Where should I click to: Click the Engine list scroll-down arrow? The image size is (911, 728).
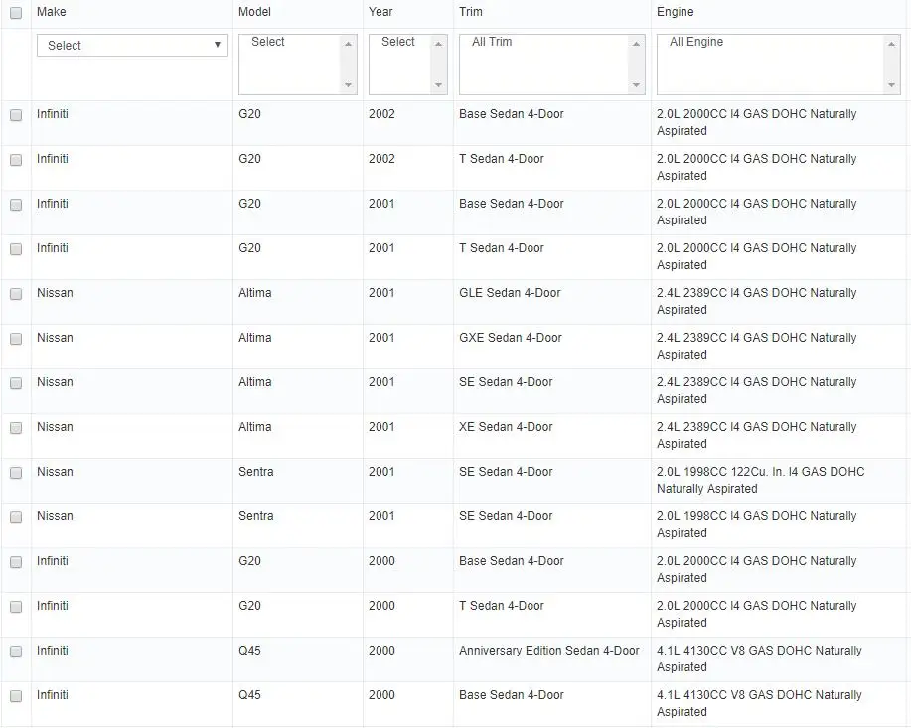coord(891,85)
